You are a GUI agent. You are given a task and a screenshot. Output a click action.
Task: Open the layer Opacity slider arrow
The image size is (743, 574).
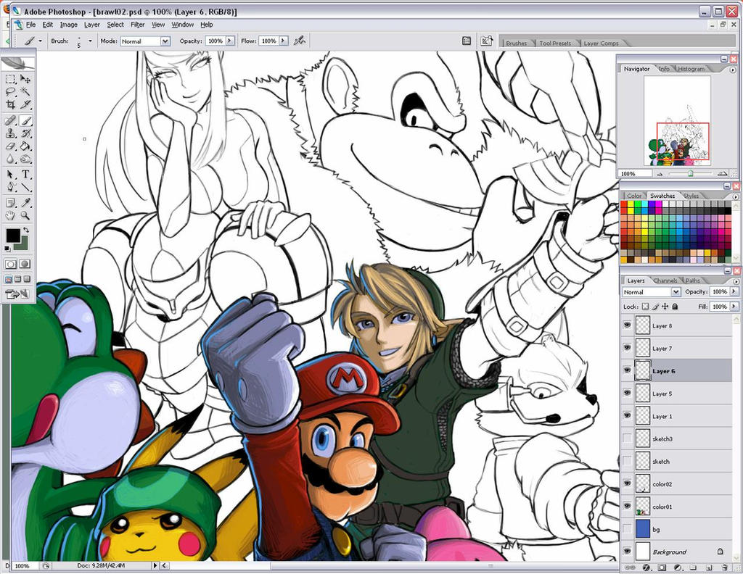734,292
